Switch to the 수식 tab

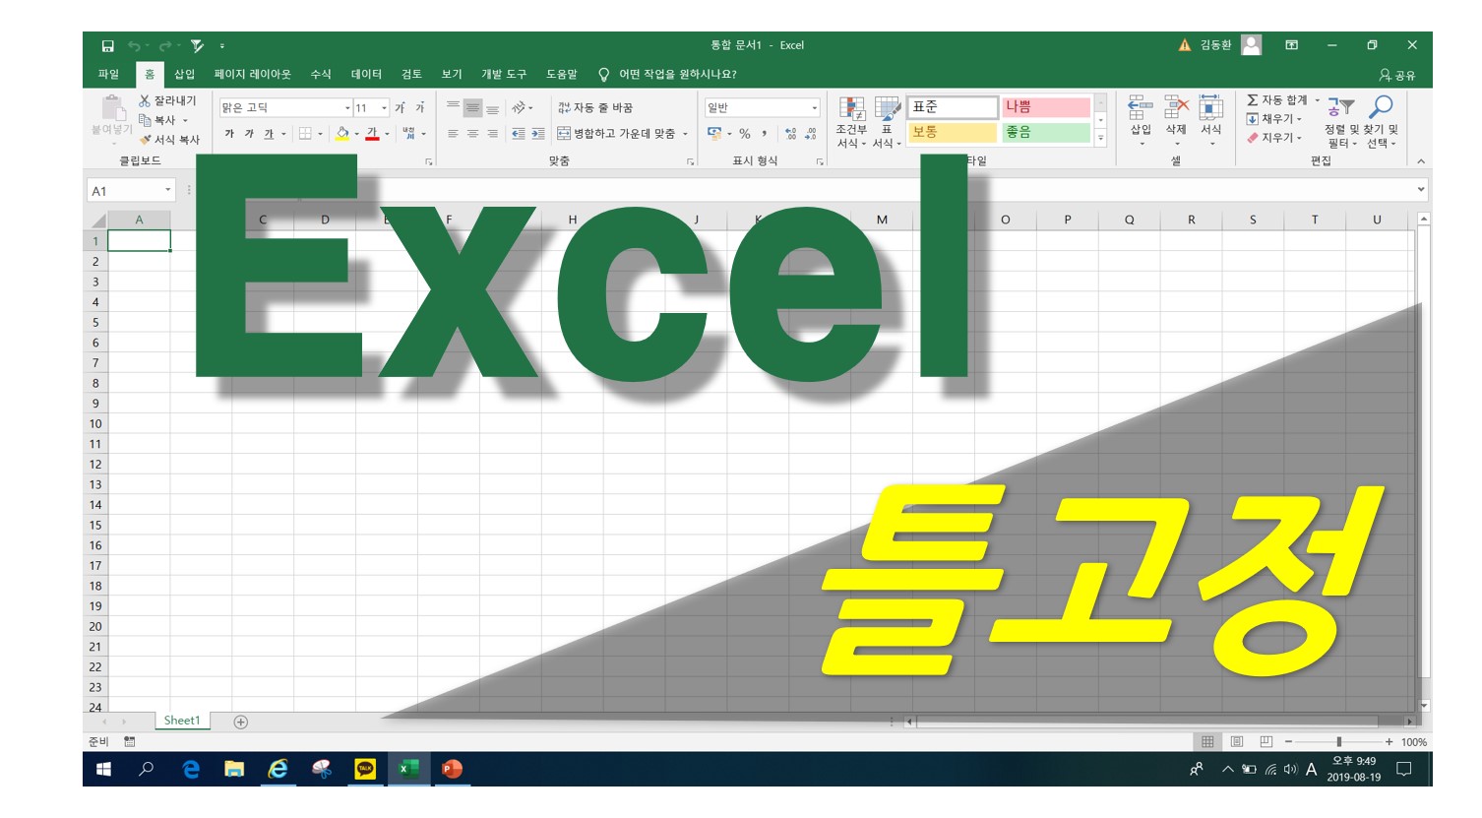(x=321, y=74)
